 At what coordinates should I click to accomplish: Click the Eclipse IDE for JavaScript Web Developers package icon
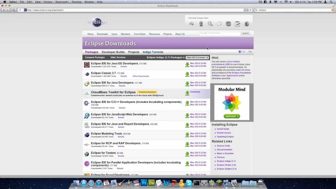coord(87,116)
